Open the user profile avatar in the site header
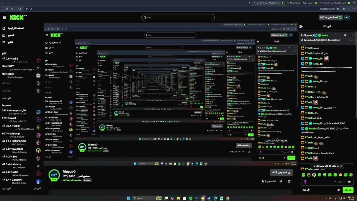 click(347, 17)
